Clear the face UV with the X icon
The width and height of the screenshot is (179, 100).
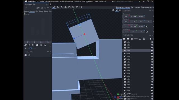click(41, 45)
